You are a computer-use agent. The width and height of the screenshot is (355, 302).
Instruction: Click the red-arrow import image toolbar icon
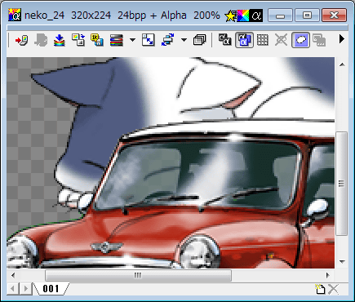pyautogui.click(x=21, y=40)
